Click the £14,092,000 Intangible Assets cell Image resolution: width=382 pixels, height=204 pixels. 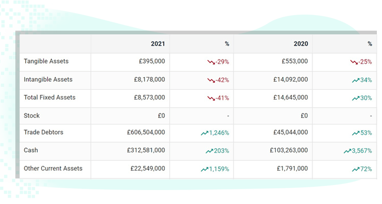pyautogui.click(x=290, y=79)
